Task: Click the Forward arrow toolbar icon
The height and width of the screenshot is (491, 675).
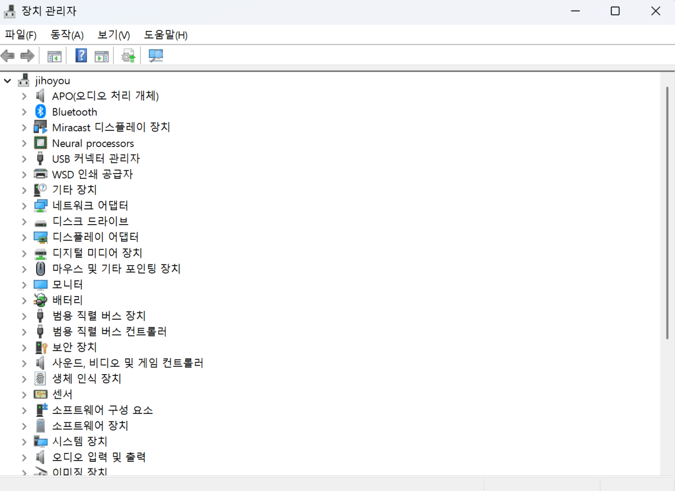Action: pyautogui.click(x=27, y=56)
